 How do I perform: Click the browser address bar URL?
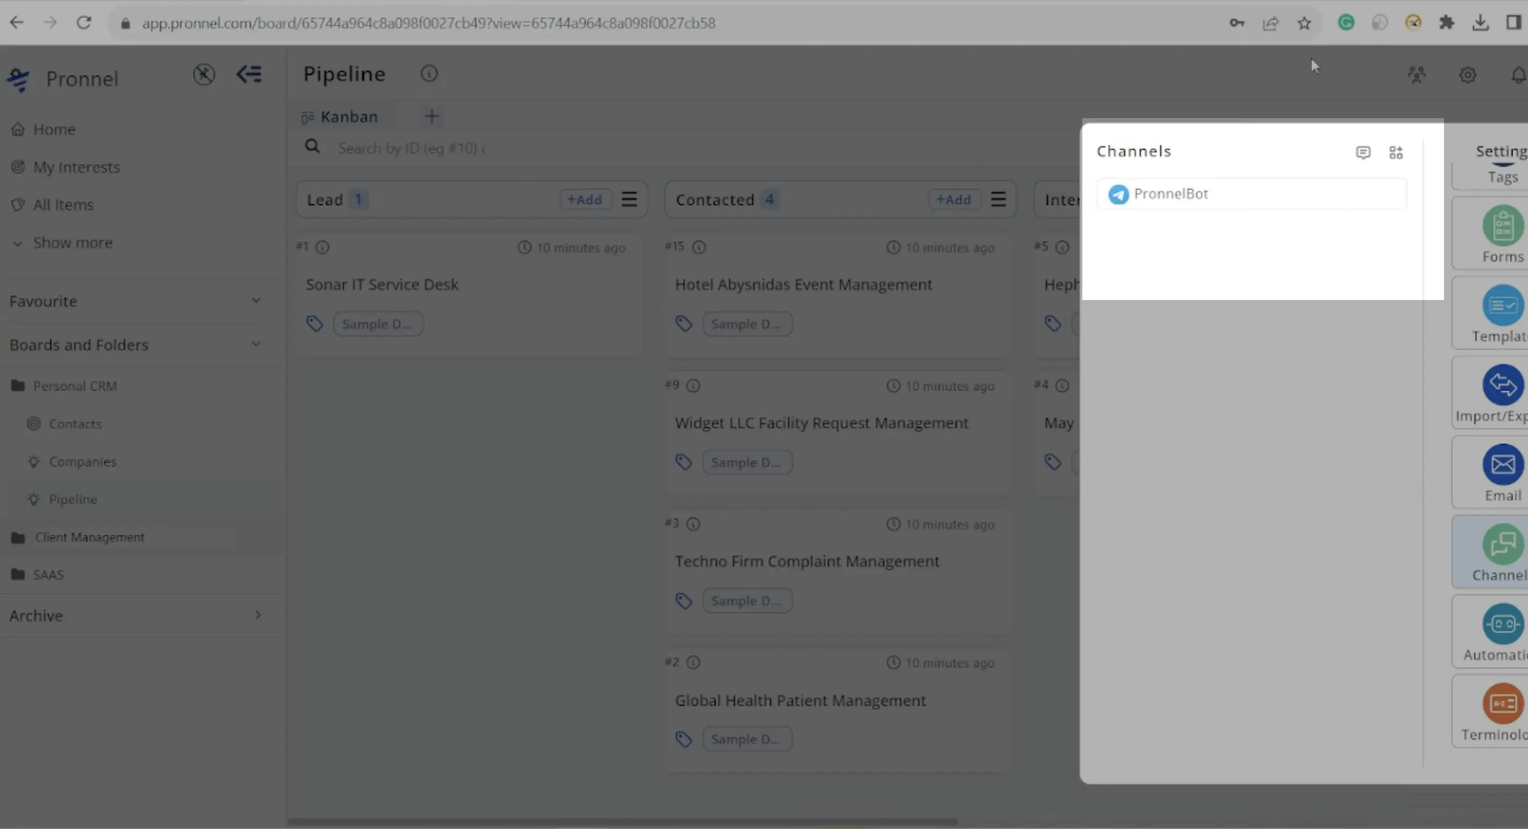[428, 23]
